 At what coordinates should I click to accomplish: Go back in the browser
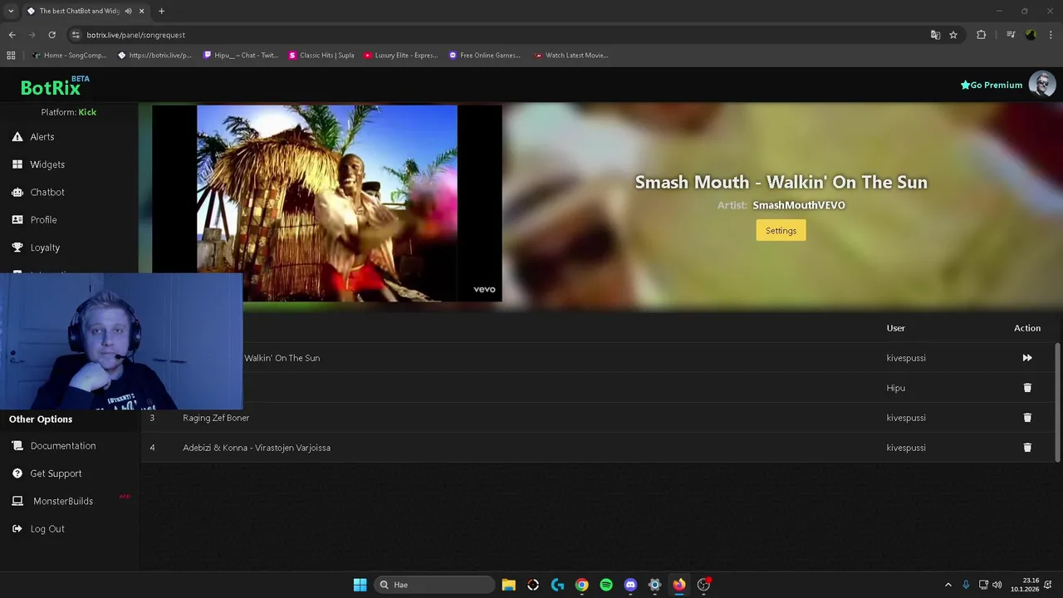click(12, 35)
